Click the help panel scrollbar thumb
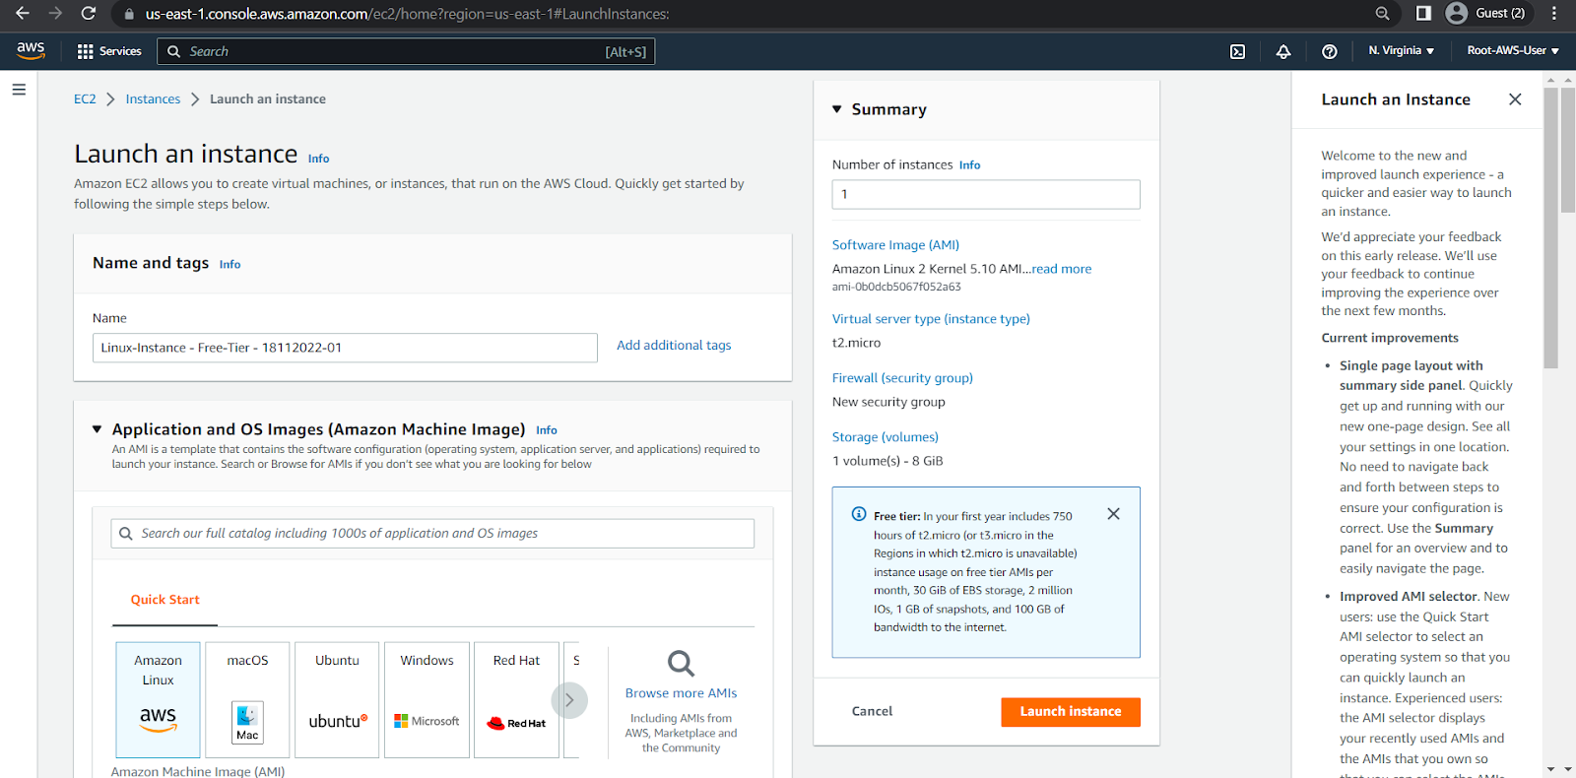The width and height of the screenshot is (1576, 778). point(1551,227)
